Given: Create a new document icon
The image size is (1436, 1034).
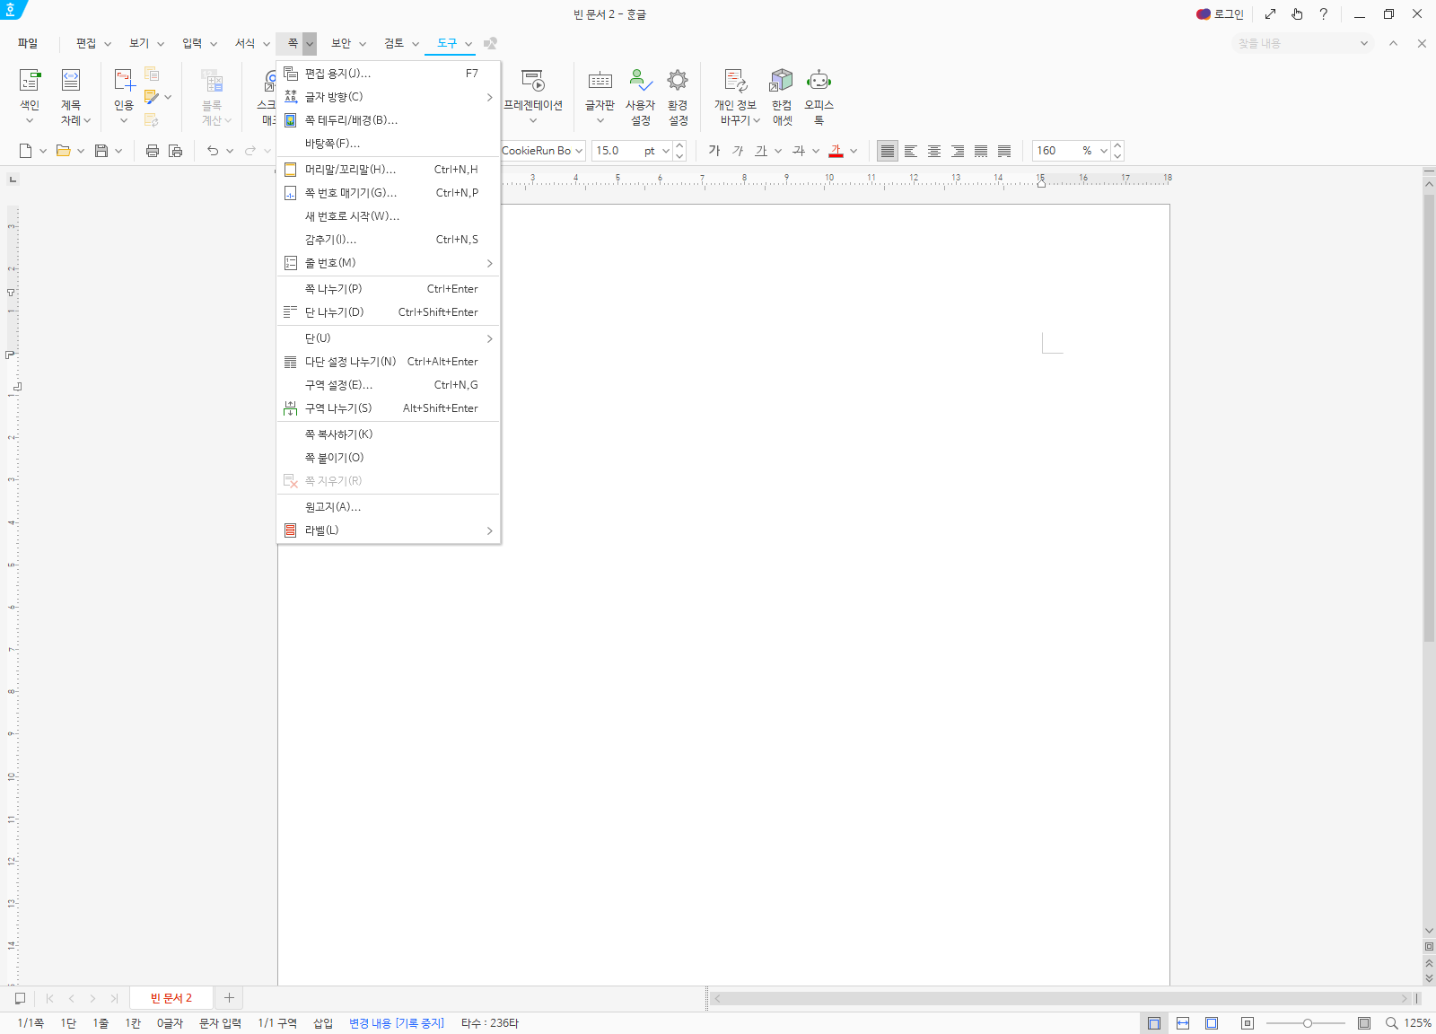Looking at the screenshot, I should (26, 151).
